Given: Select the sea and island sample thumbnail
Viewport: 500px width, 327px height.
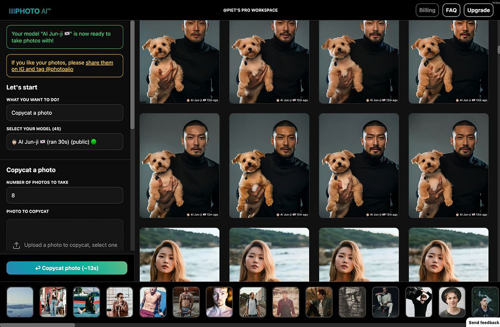Looking at the screenshot, I should click(20, 302).
